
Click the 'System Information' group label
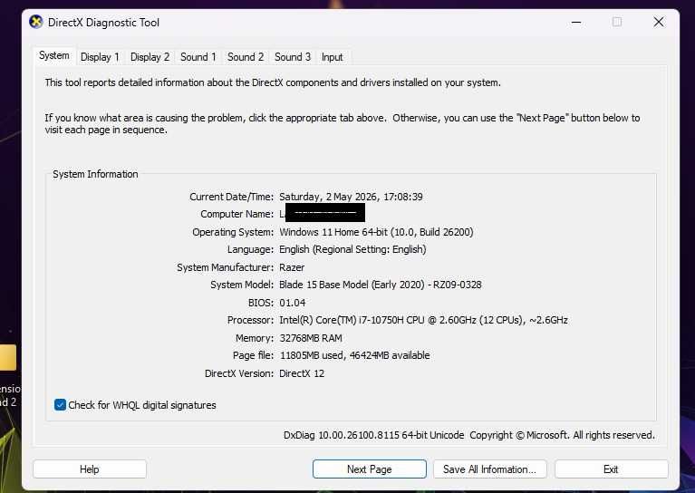pos(95,174)
